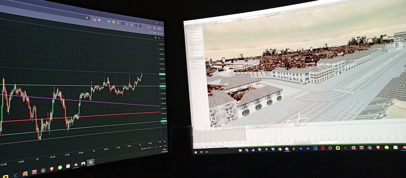Open the Chrome profile button next to extensions

pos(154,28)
